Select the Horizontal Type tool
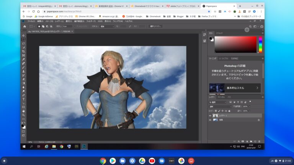Viewport: 294px width, 165px height. pyautogui.click(x=23, y=99)
